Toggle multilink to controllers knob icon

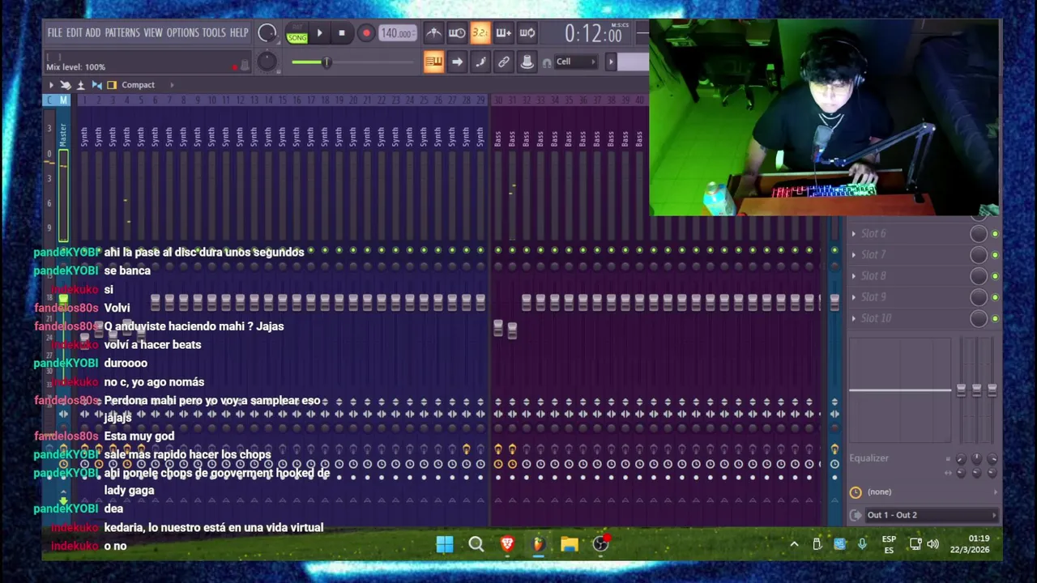coord(527,62)
